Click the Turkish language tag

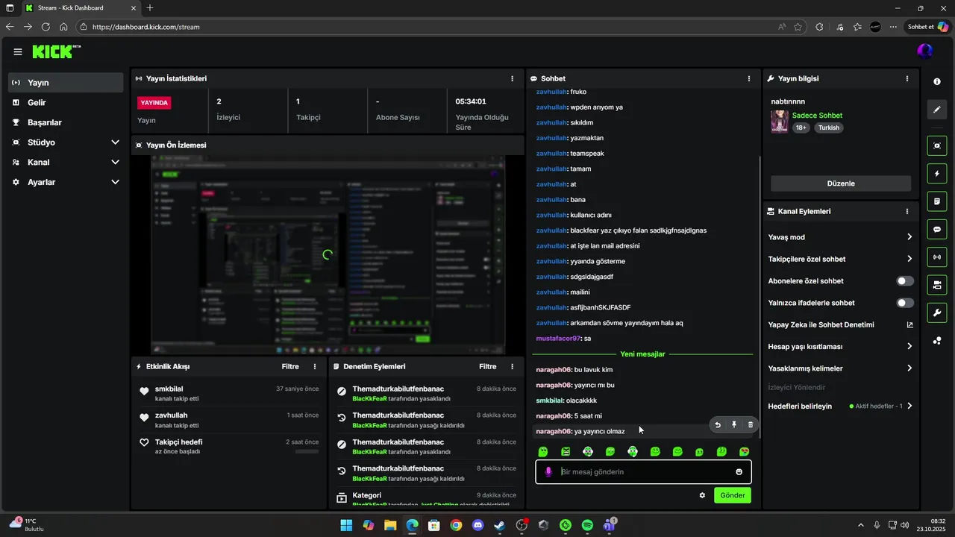pyautogui.click(x=828, y=128)
